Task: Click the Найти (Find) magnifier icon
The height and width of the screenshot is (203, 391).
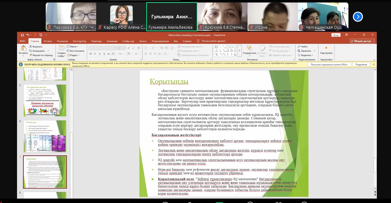Action: pos(299,47)
